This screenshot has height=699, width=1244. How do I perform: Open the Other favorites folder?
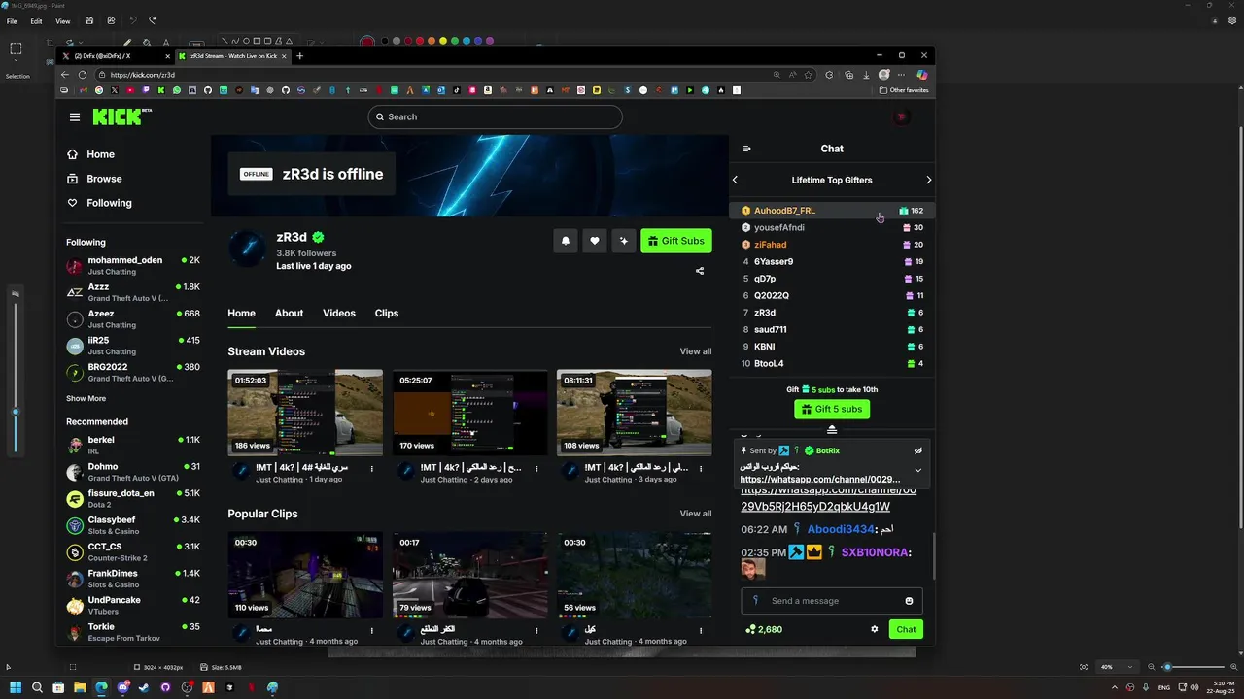904,90
